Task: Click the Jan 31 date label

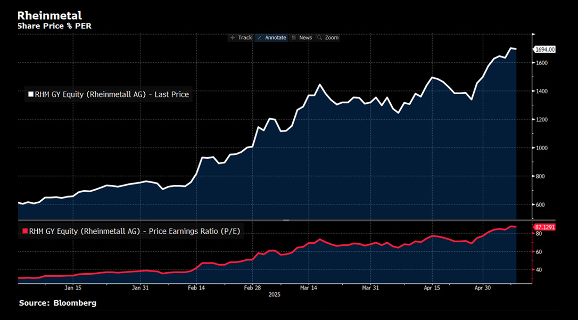Action: click(x=140, y=288)
